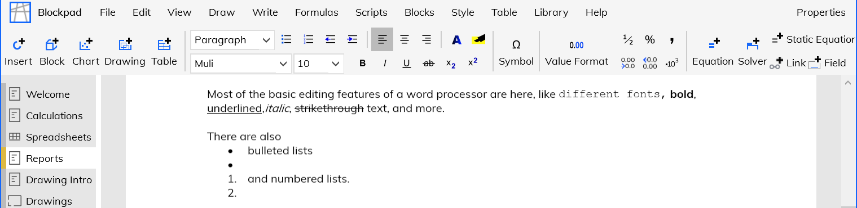Insert a Link

click(788, 62)
